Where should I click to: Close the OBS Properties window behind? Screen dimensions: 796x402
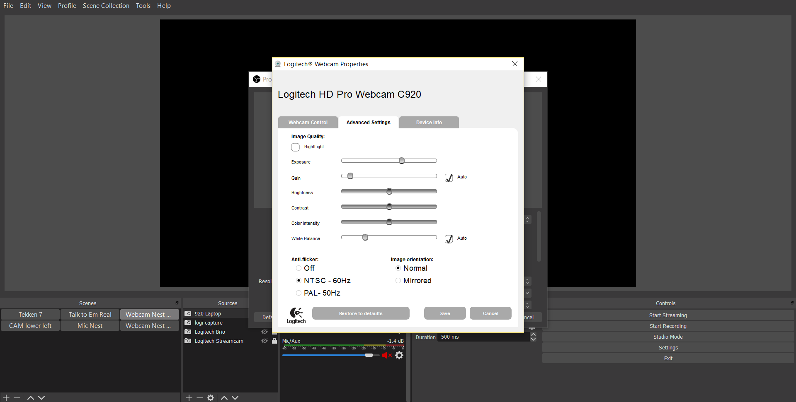pos(539,79)
